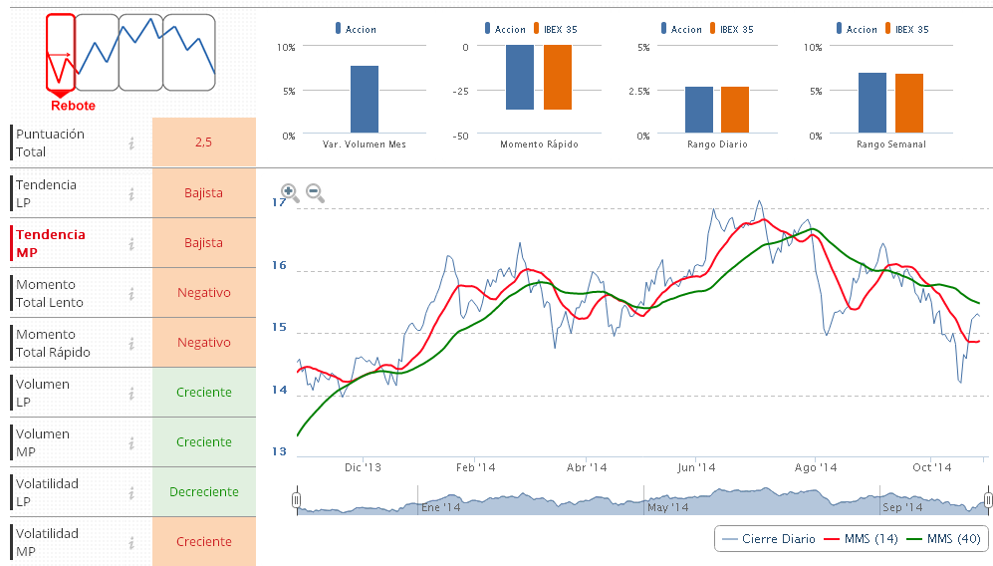The image size is (993, 566).
Task: Open info icon for Puntuación Total
Action: [131, 143]
